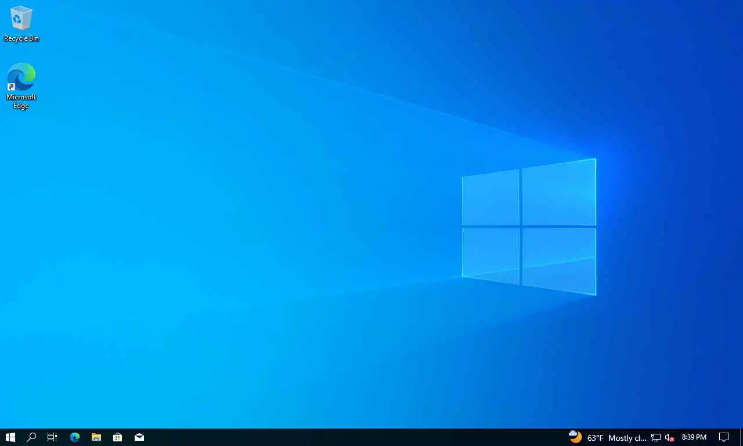
Task: Click Show Desktop sliver at taskbar end
Action: (x=741, y=437)
